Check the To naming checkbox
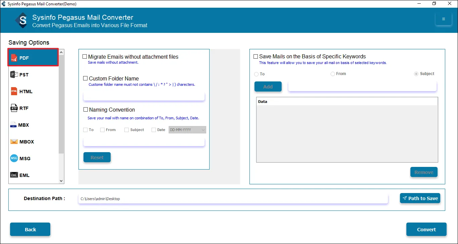The image size is (458, 244). point(85,130)
